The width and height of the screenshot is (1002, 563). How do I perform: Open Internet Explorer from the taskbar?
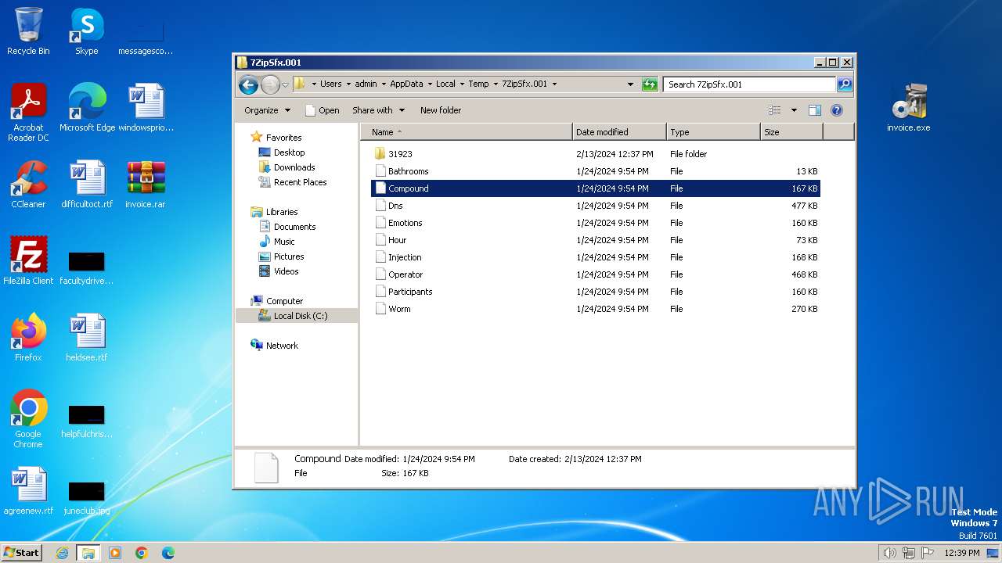pyautogui.click(x=62, y=553)
